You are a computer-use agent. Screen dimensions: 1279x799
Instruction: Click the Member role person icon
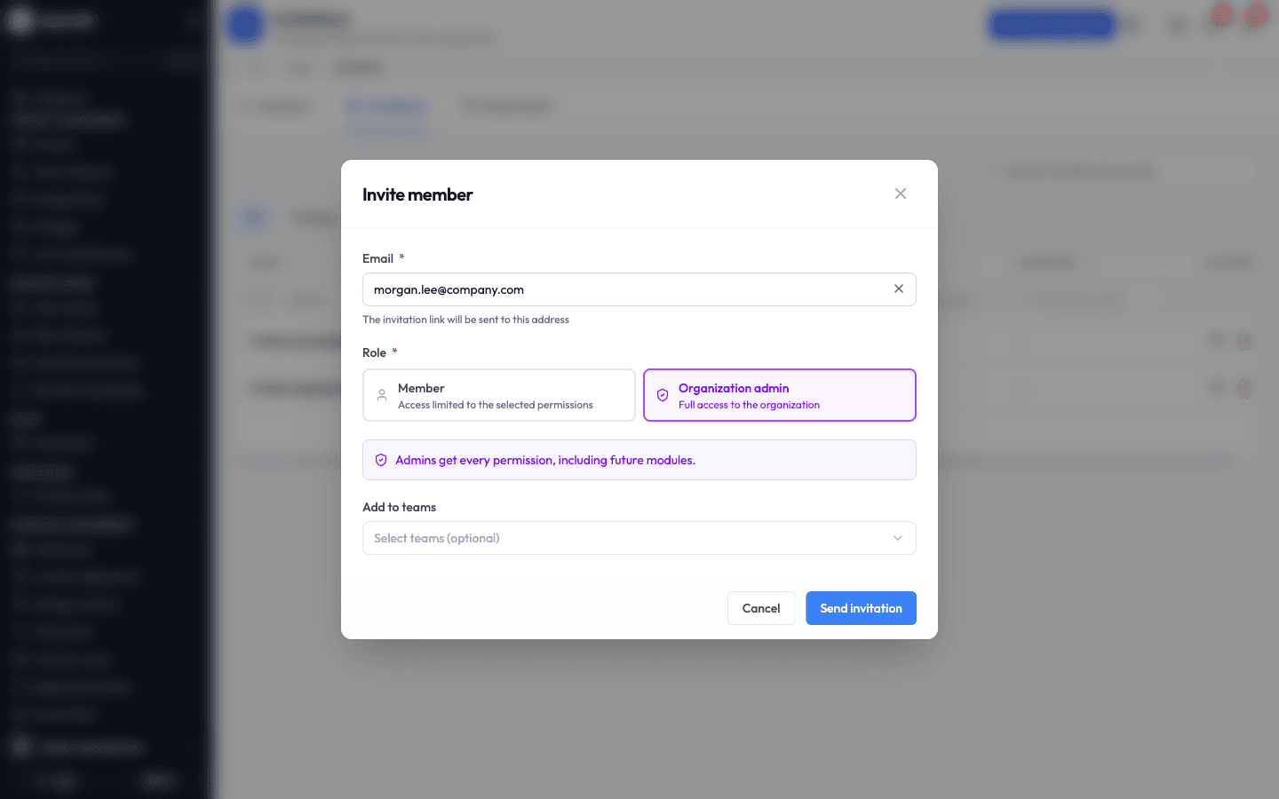pos(382,395)
